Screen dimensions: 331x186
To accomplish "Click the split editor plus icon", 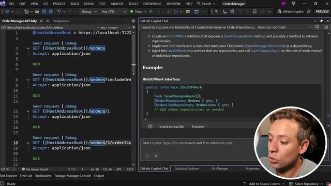I will 133,27.
